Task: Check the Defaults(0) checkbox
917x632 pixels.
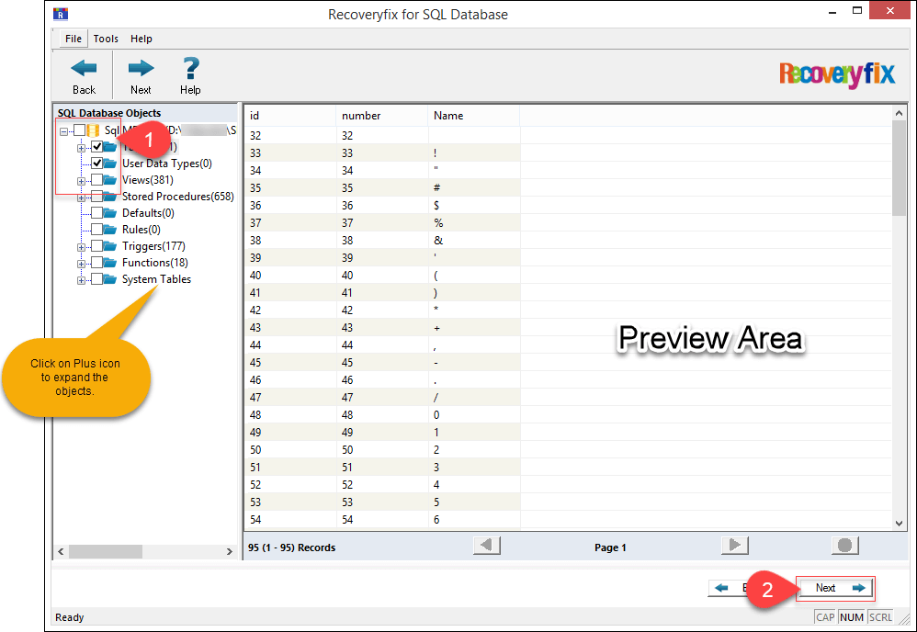Action: (97, 213)
